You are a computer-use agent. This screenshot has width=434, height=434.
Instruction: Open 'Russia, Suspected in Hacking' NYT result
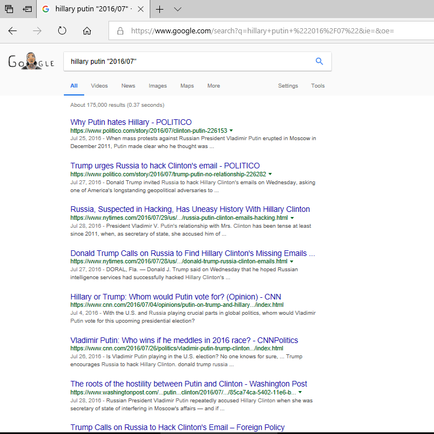pyautogui.click(x=190, y=209)
